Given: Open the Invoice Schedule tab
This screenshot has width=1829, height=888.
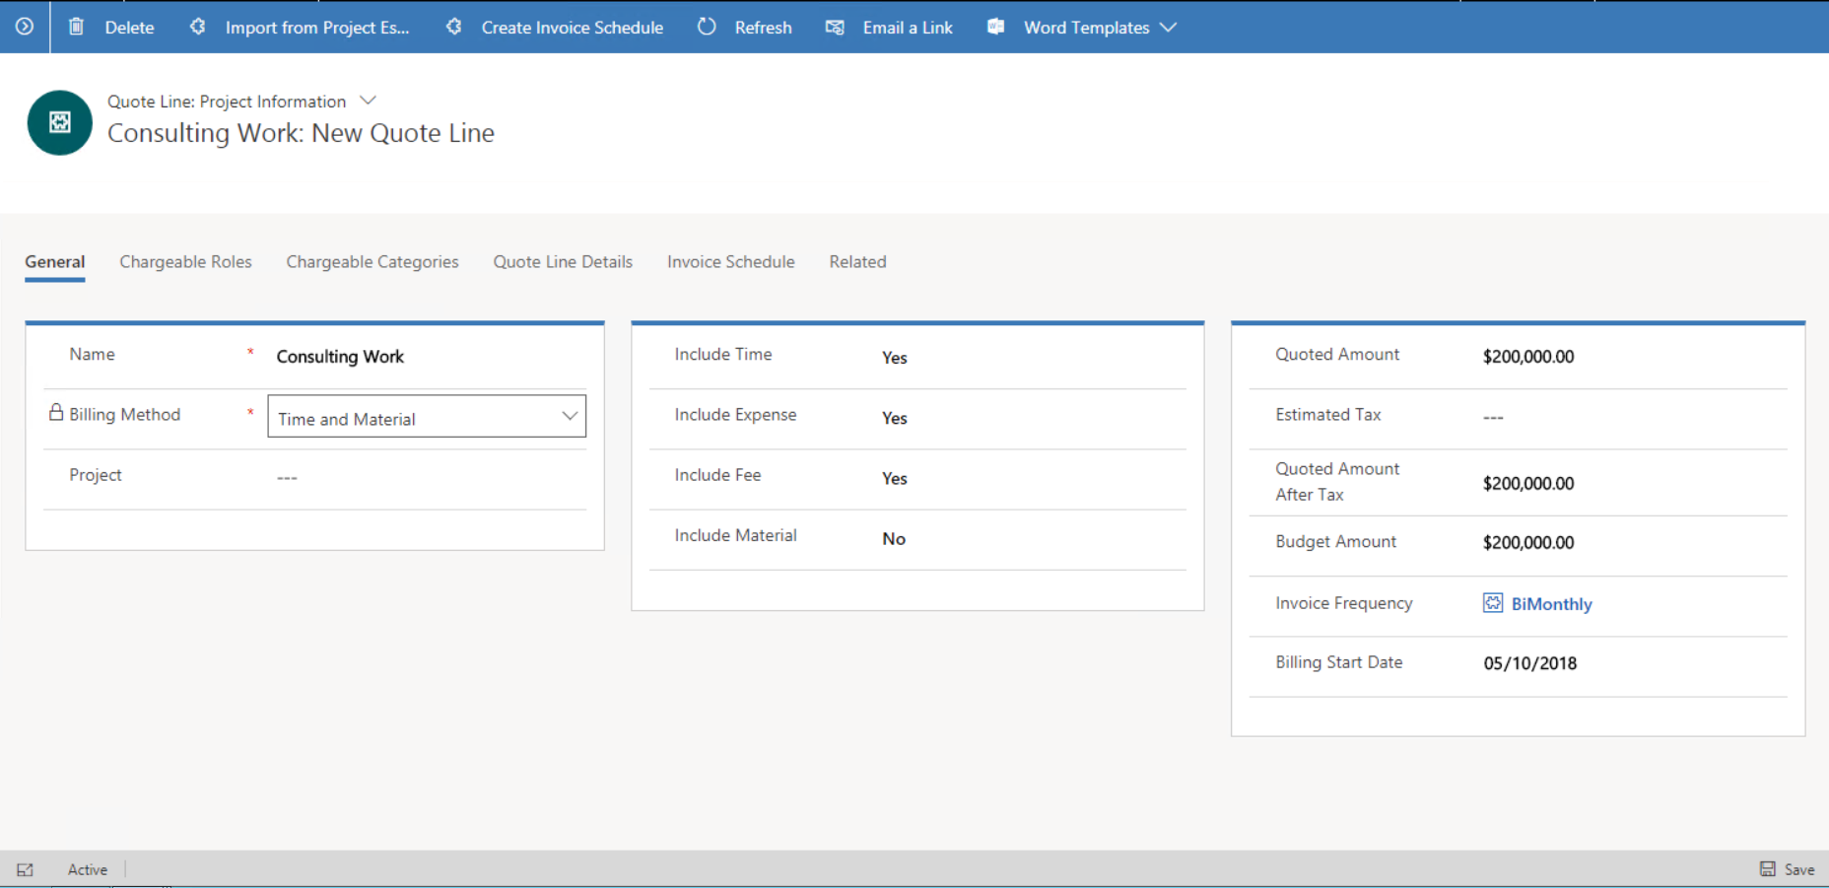Looking at the screenshot, I should (x=730, y=261).
